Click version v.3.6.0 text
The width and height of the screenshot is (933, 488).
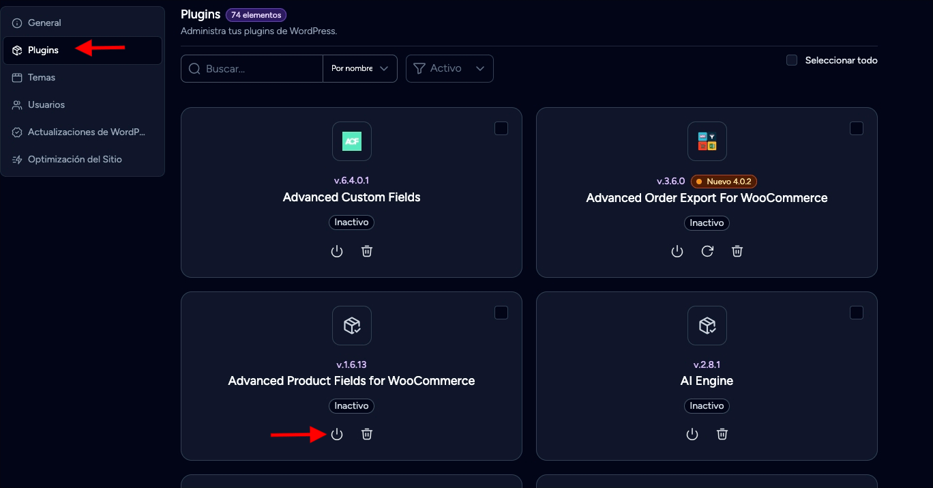tap(670, 181)
